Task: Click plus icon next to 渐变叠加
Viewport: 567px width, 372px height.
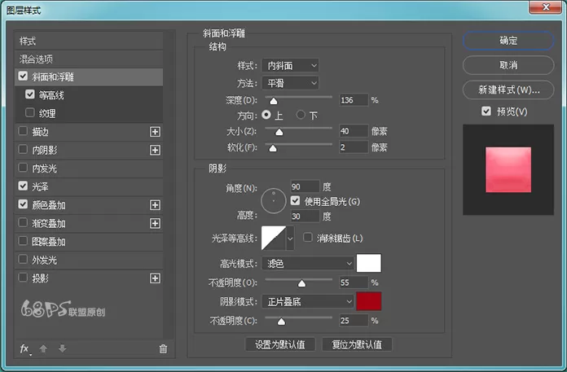Action: [155, 223]
